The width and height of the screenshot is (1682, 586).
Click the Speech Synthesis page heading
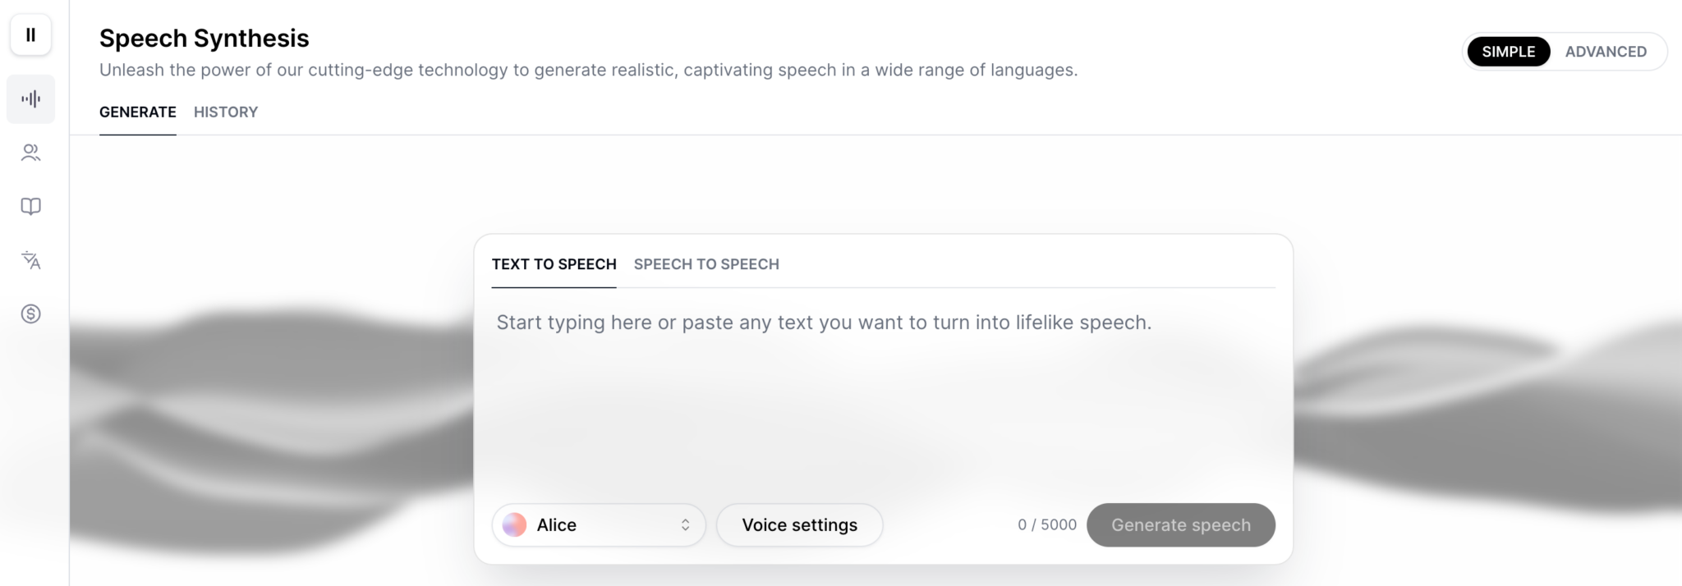tap(205, 38)
